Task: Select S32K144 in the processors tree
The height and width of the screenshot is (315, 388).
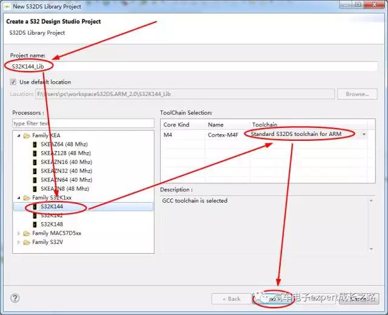Action: [52, 207]
